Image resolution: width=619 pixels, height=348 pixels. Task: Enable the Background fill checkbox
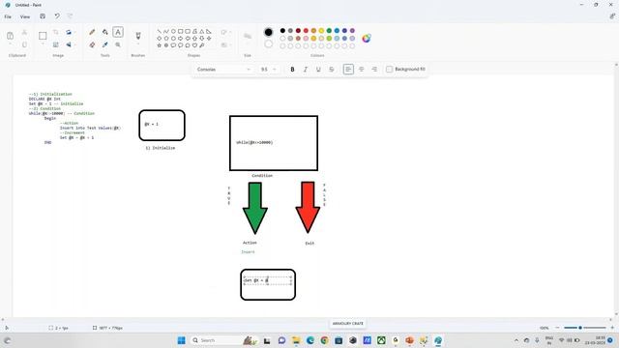click(x=389, y=70)
